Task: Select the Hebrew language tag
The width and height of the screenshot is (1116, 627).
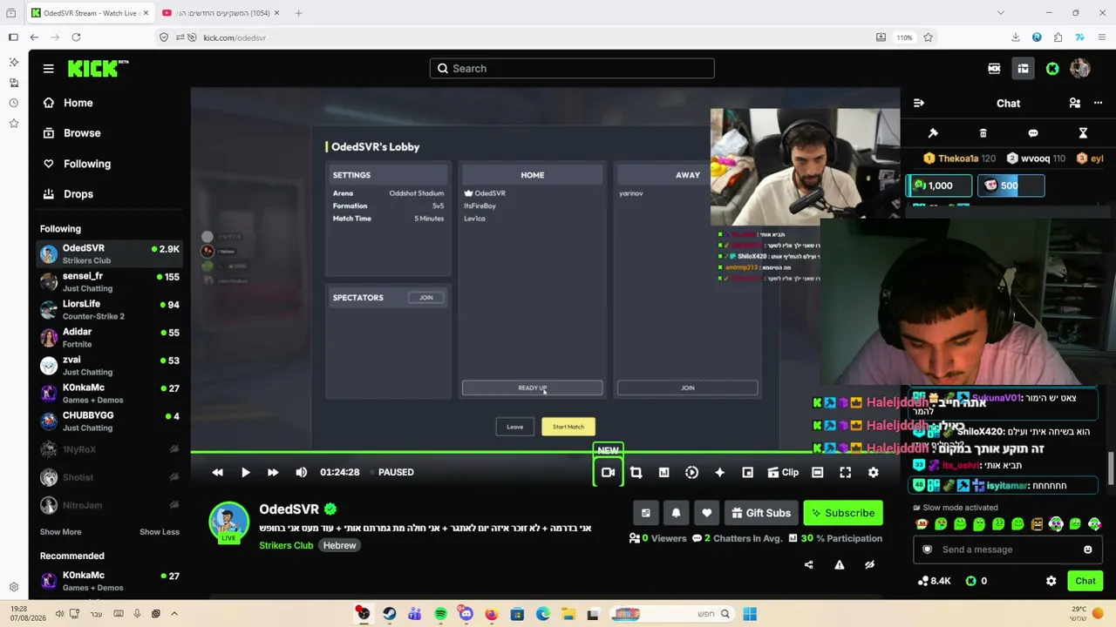Action: tap(339, 545)
